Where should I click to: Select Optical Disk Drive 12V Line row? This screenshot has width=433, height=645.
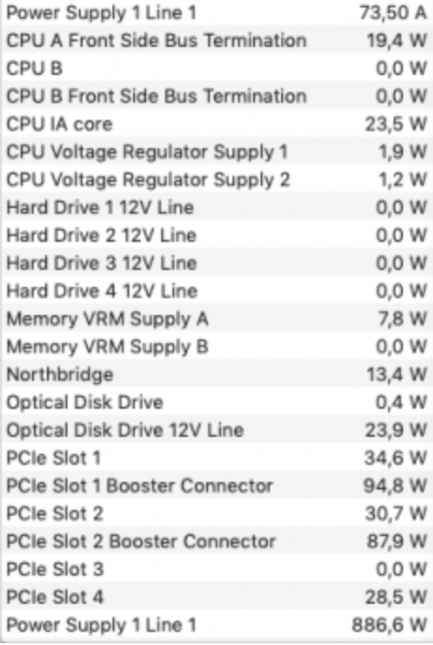click(216, 430)
